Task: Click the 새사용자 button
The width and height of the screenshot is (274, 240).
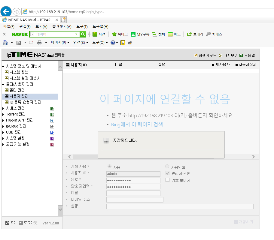Action: (x=221, y=65)
